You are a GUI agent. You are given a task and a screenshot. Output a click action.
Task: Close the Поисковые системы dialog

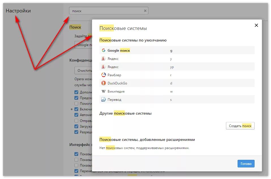[256, 25]
